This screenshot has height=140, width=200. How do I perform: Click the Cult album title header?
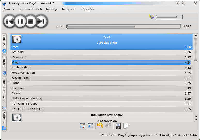click(x=107, y=37)
